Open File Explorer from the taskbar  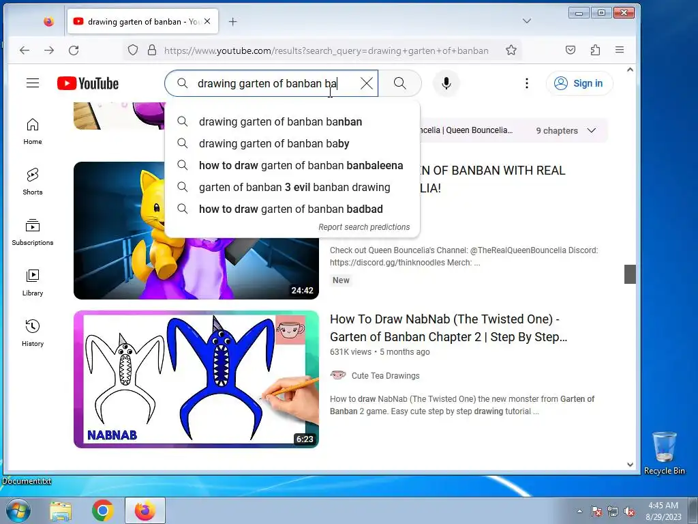61,510
